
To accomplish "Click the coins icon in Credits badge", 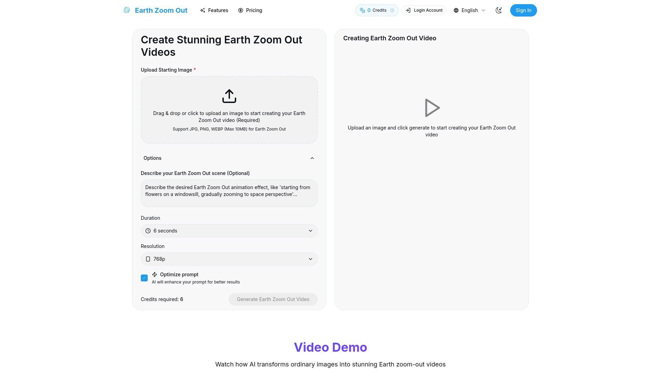I will [x=363, y=10].
